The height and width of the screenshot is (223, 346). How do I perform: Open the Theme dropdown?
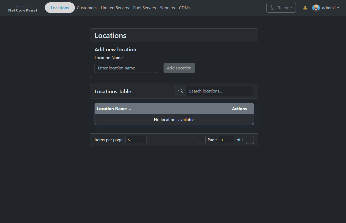281,8
